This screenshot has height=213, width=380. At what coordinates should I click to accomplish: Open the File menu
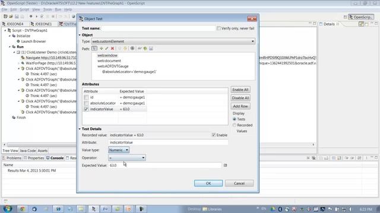[x=4, y=9]
